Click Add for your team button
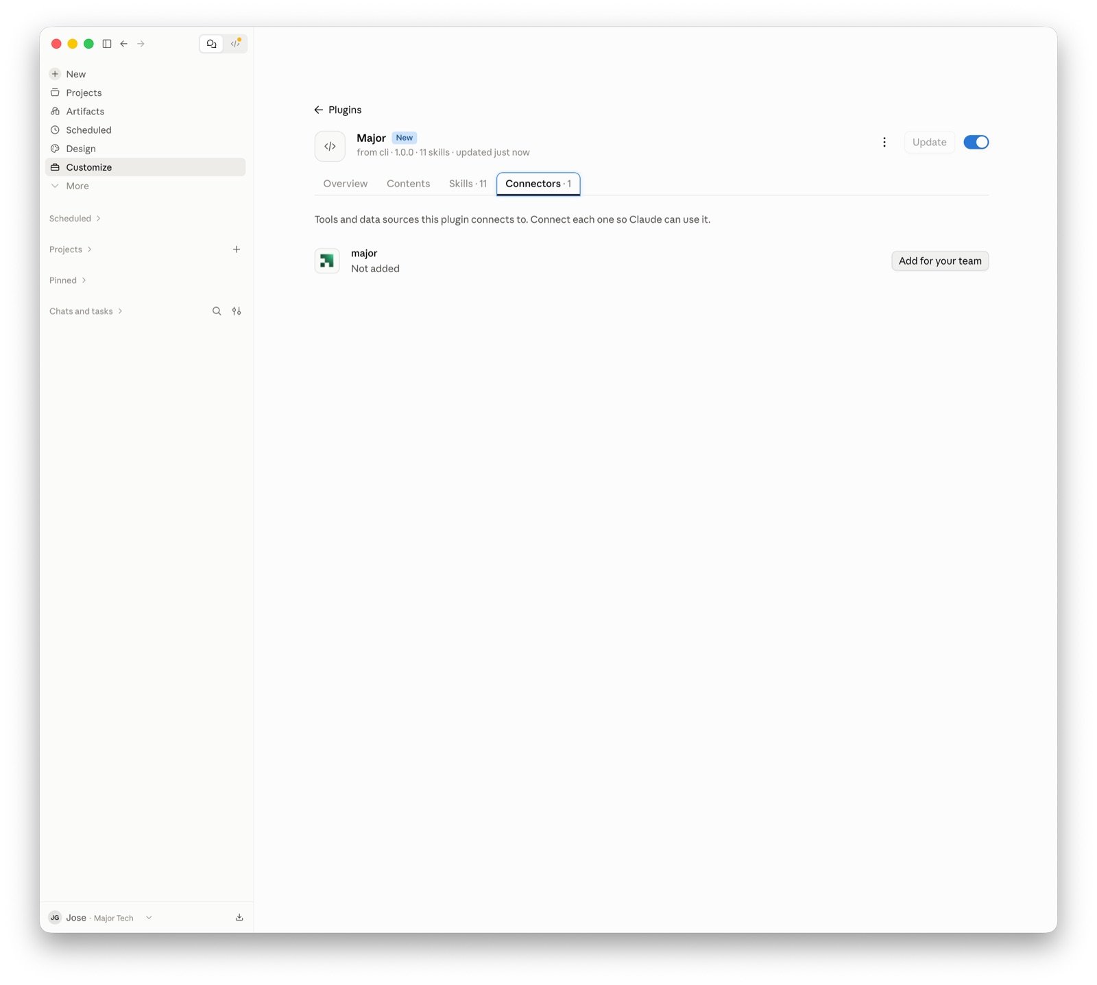Screen dimensions: 1097x985 (940, 260)
